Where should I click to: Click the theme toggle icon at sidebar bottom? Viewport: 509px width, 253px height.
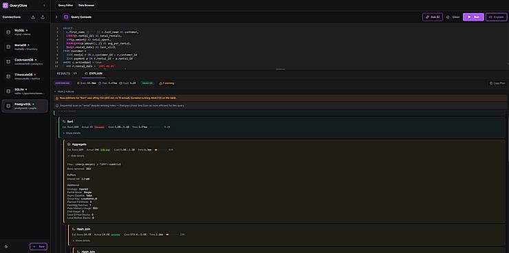(x=6, y=247)
